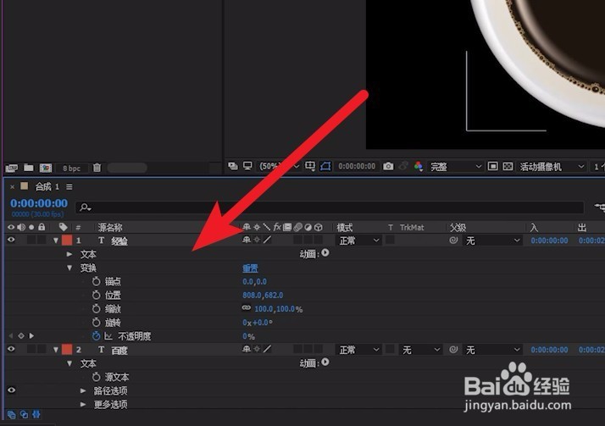Toggle the 不透明度 stopwatch
Viewport: 605px width, 426px height.
coord(96,335)
